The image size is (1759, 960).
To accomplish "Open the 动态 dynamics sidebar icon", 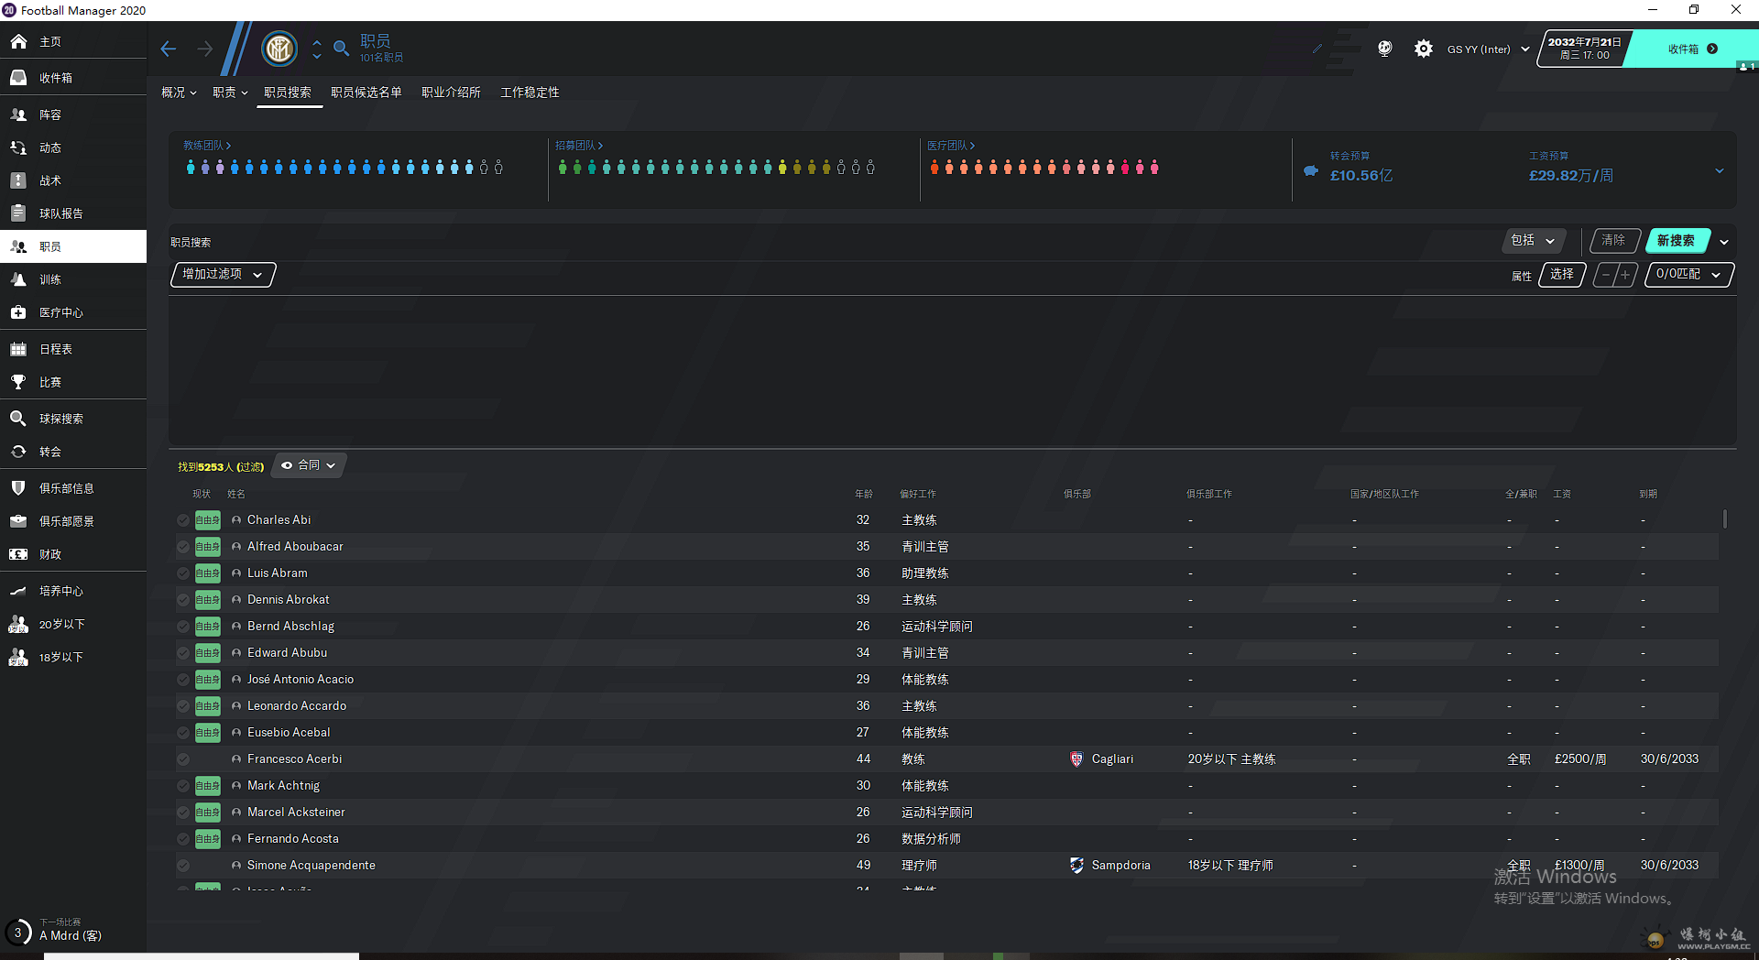I will pos(18,147).
